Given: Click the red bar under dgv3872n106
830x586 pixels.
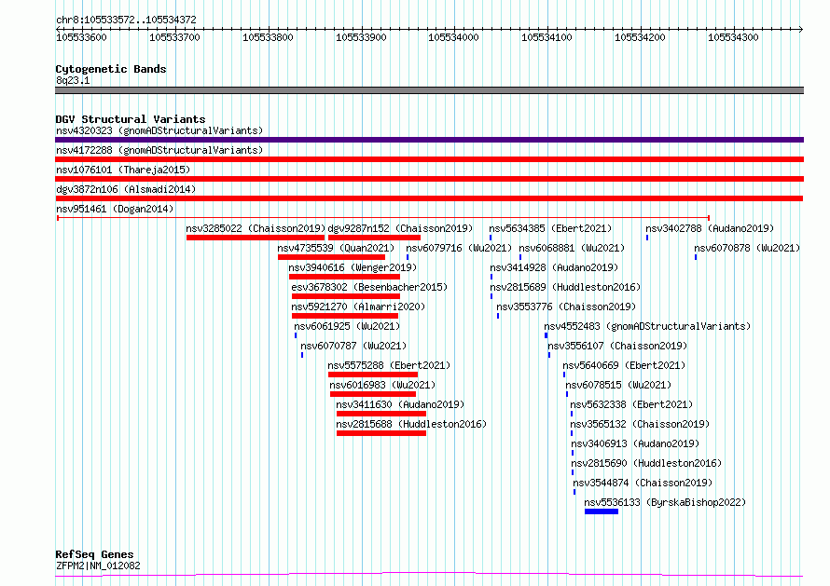Looking at the screenshot, I should pyautogui.click(x=429, y=198).
